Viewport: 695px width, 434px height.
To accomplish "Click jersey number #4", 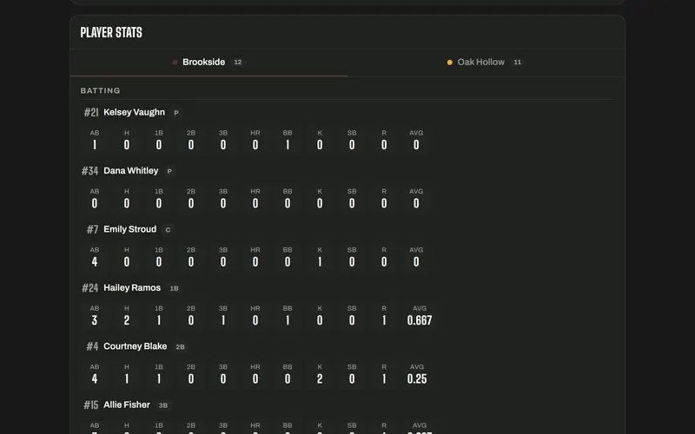I will 92,346.
